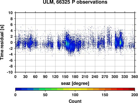Click the 90 tick label on the x-axis
The width and height of the screenshot is (138, 103).
45,77
